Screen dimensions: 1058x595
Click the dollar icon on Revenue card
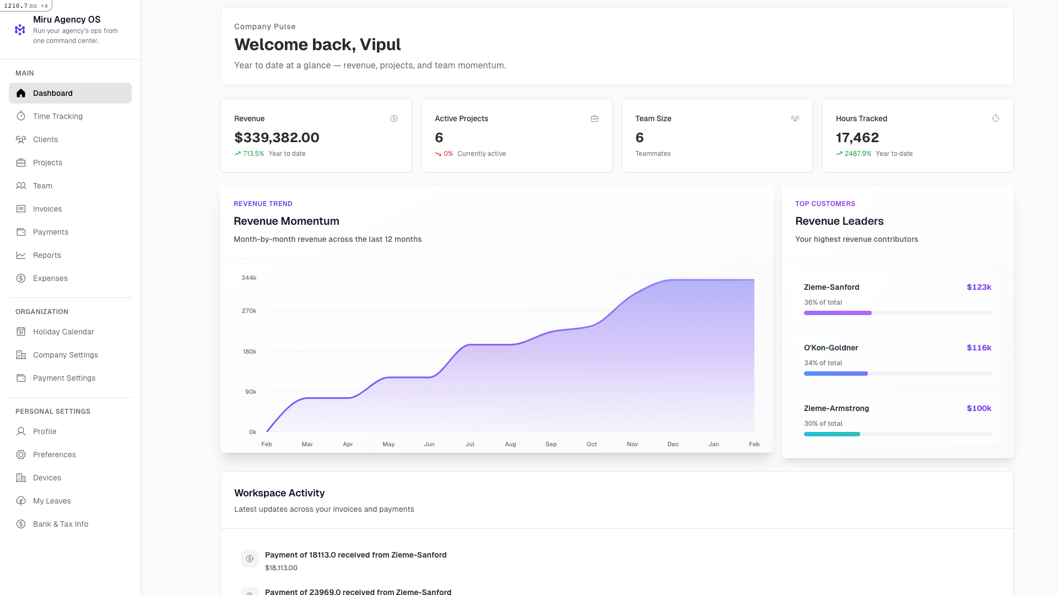(x=394, y=118)
